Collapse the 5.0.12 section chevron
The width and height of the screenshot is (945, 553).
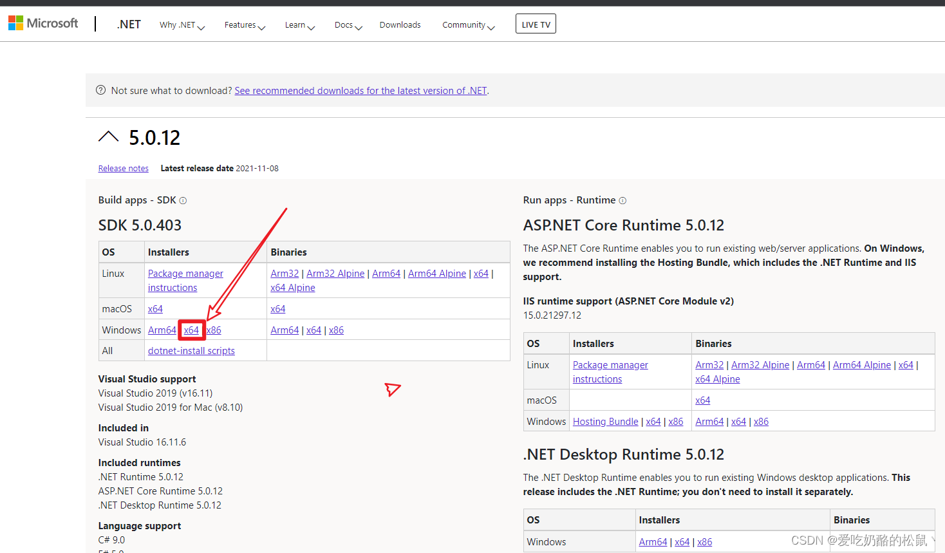tap(108, 136)
